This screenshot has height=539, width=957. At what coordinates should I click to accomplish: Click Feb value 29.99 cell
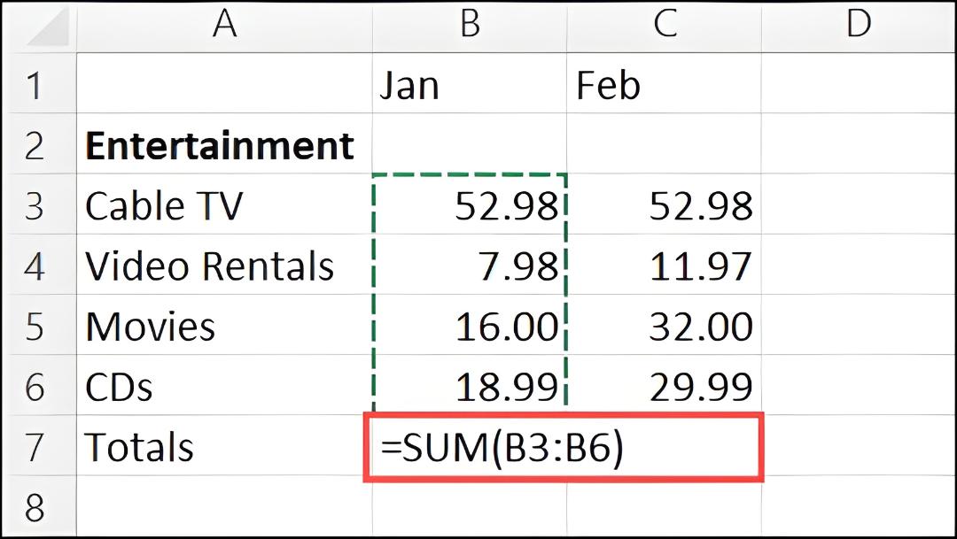click(x=664, y=385)
